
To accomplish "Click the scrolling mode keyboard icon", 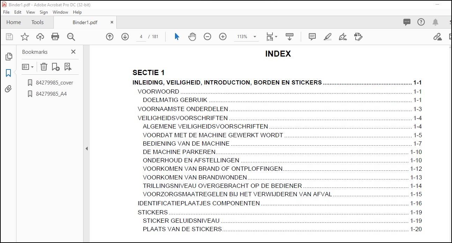I will 289,37.
